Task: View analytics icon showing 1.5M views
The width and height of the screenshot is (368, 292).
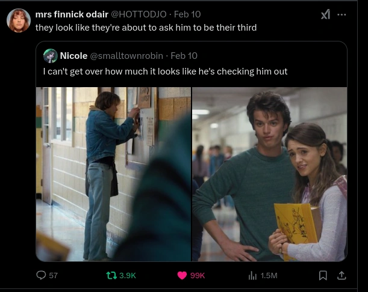Action: pos(252,276)
